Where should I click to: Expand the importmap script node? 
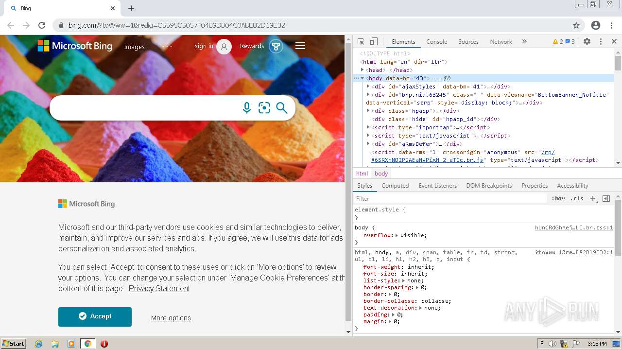click(x=368, y=127)
